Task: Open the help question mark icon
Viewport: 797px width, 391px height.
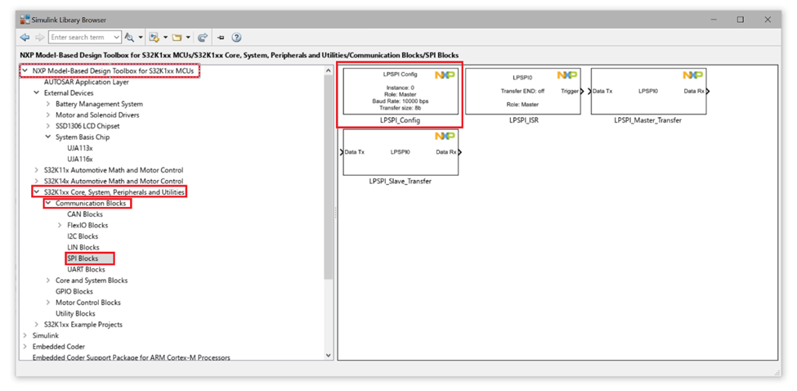Action: click(236, 37)
